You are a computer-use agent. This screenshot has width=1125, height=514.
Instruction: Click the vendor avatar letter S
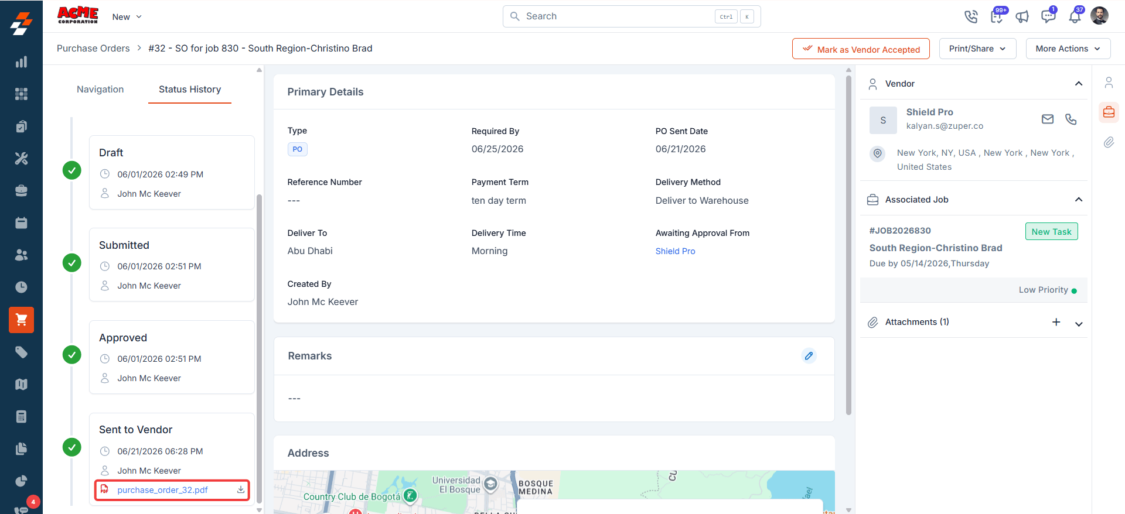pos(883,120)
